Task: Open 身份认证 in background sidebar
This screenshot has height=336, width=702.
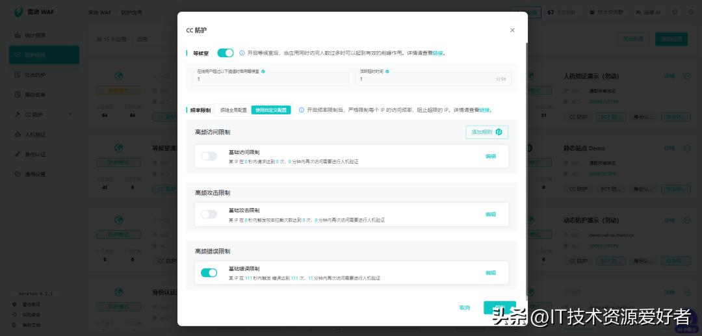Action: 44,155
